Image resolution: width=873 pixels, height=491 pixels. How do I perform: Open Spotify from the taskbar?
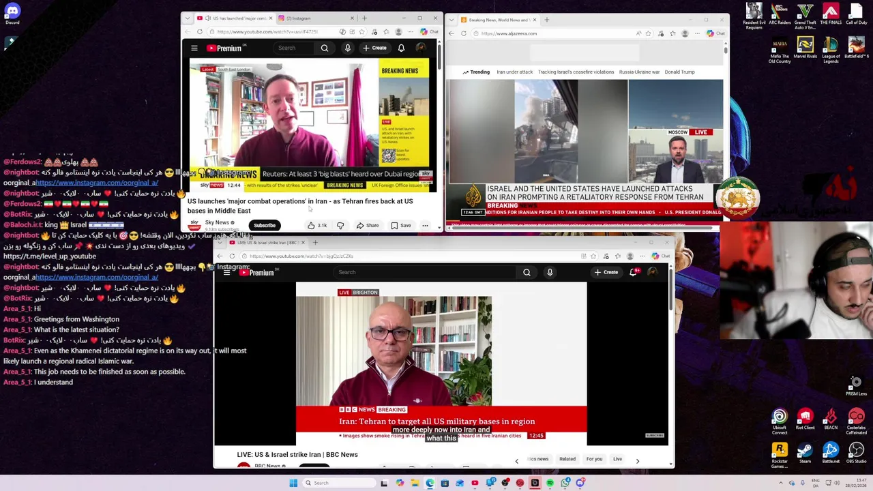click(x=550, y=483)
